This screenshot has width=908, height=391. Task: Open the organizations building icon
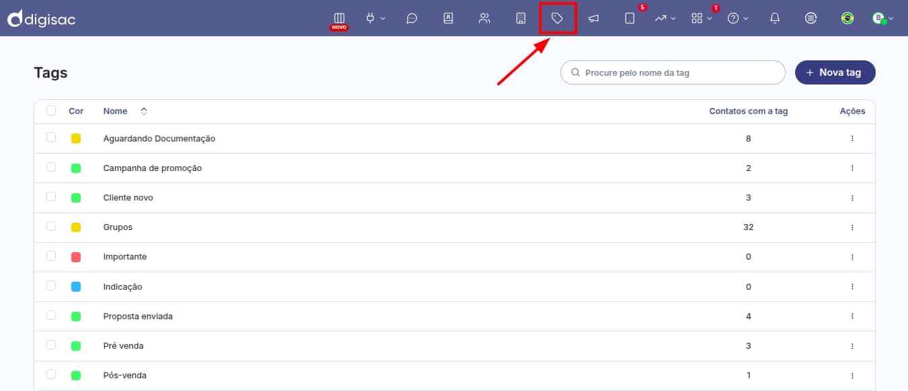[521, 19]
